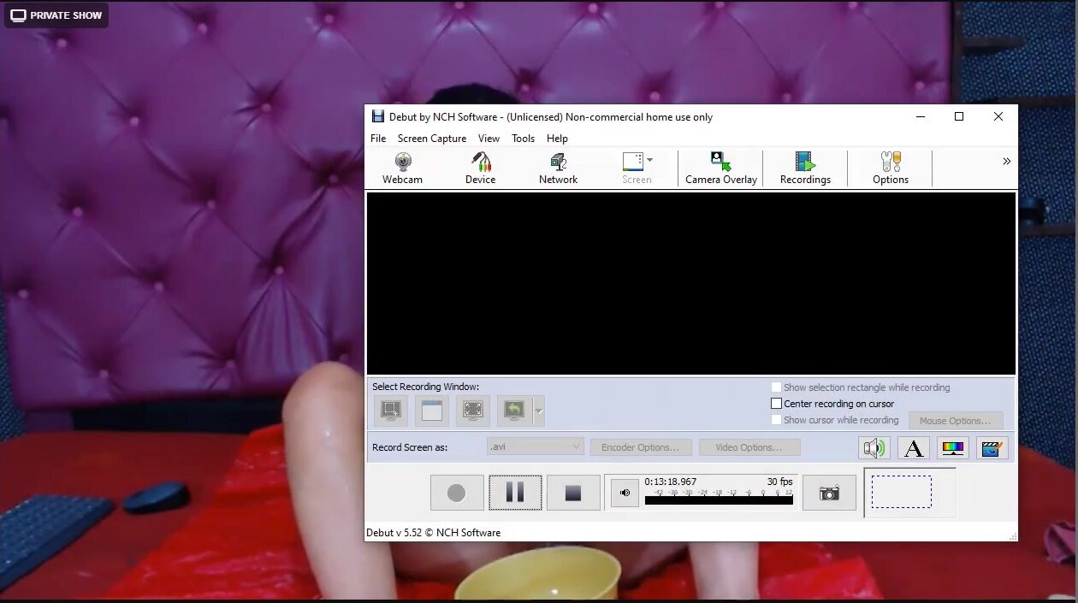Click the Encoder Options button
This screenshot has width=1078, height=603.
[640, 447]
